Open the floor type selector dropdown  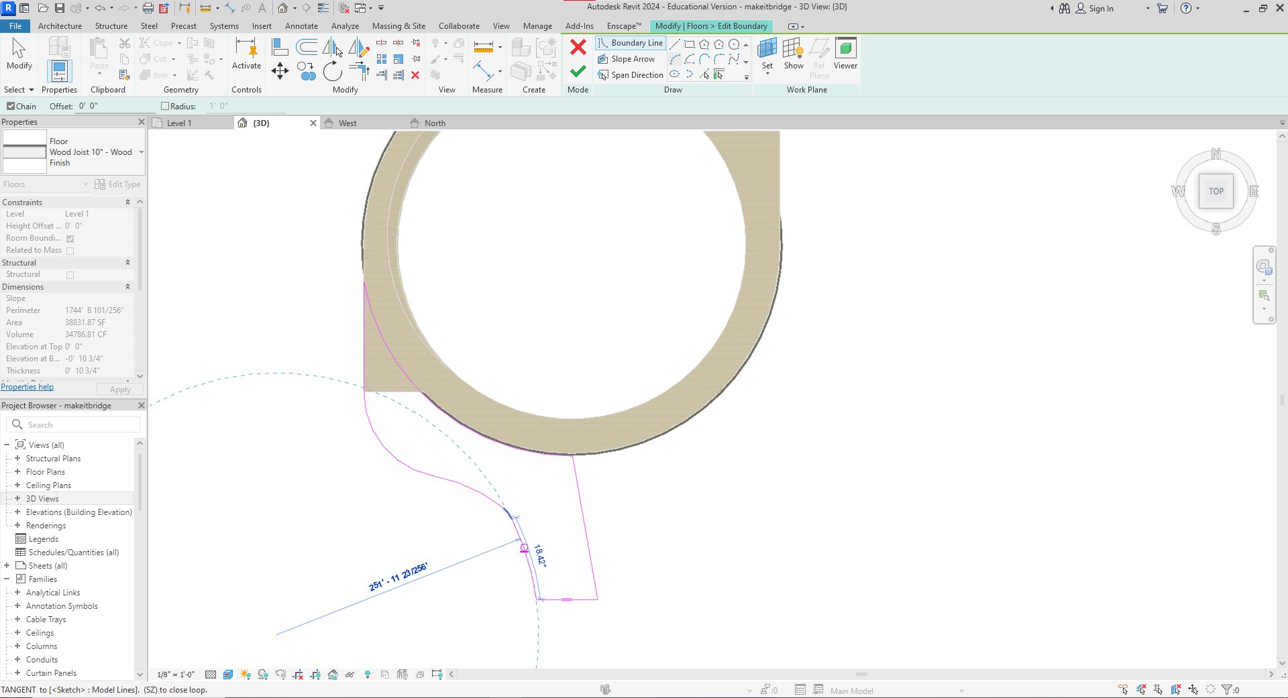[142, 152]
